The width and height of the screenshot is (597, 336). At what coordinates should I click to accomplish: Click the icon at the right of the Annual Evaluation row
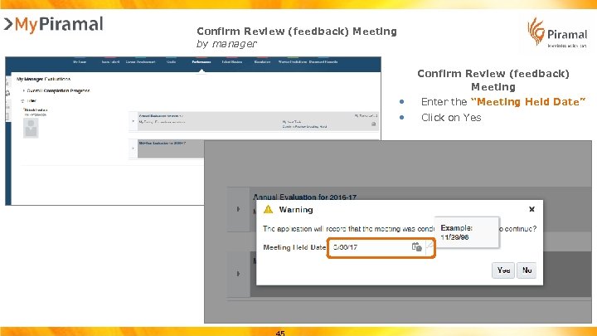coord(373,124)
